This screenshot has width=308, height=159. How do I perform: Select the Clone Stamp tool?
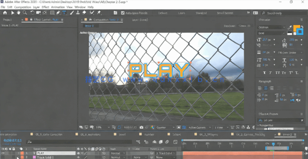[78, 13]
